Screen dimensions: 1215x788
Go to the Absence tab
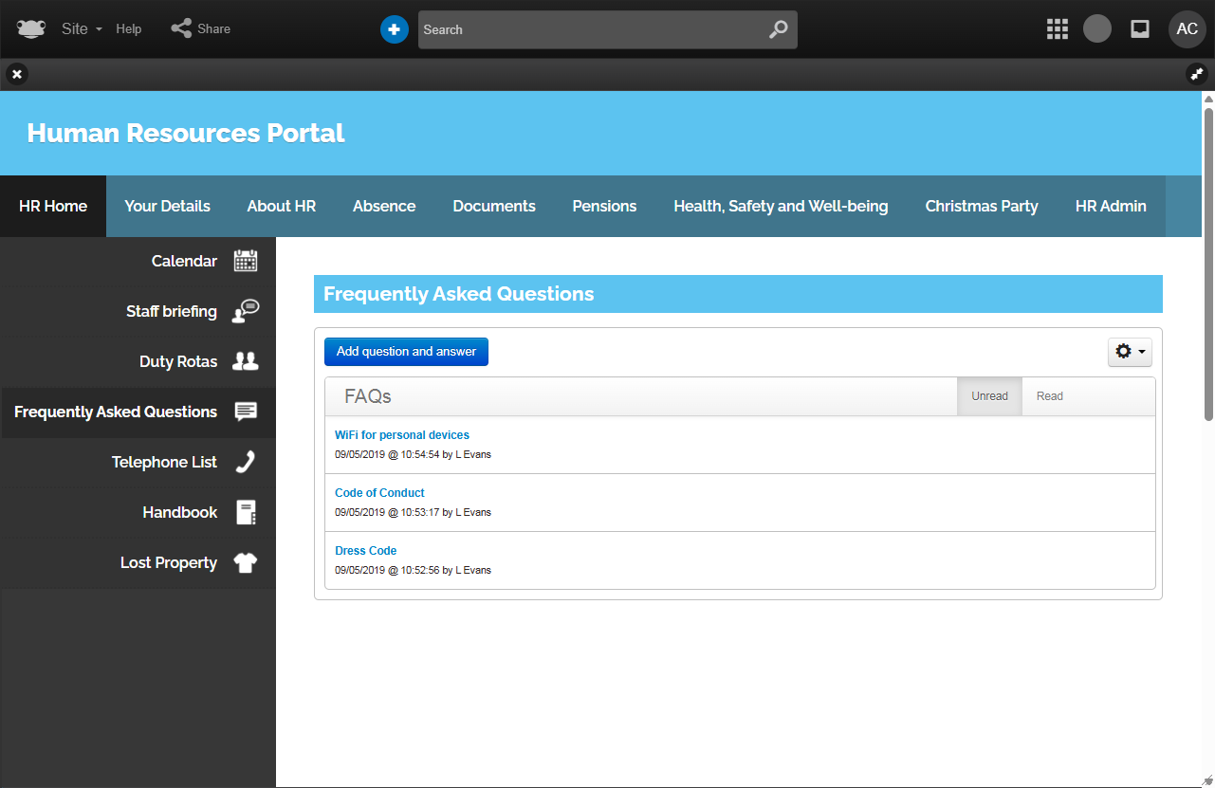[384, 206]
